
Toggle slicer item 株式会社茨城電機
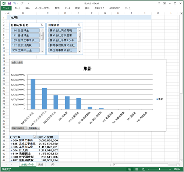pyautogui.click(x=63, y=31)
